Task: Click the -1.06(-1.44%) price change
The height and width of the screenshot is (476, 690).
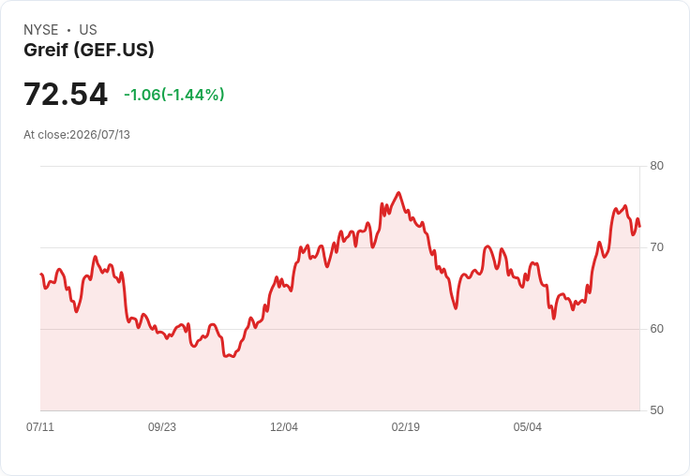Action: point(174,95)
